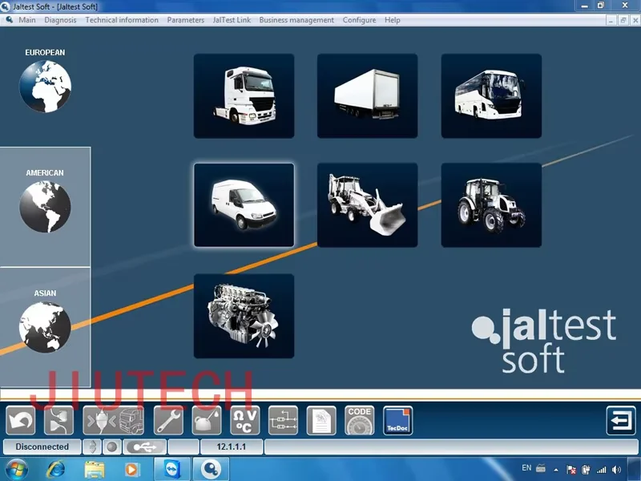Image resolution: width=641 pixels, height=481 pixels.
Task: Launch Internet Explorer from taskbar
Action: pos(55,469)
